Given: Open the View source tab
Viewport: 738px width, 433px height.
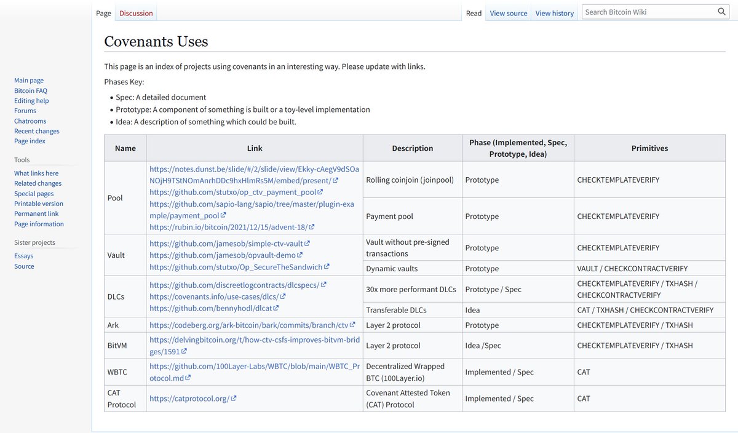Looking at the screenshot, I should click(509, 13).
